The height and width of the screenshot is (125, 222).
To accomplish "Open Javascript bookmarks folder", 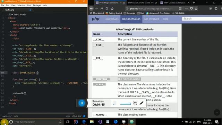I will coord(129,13).
